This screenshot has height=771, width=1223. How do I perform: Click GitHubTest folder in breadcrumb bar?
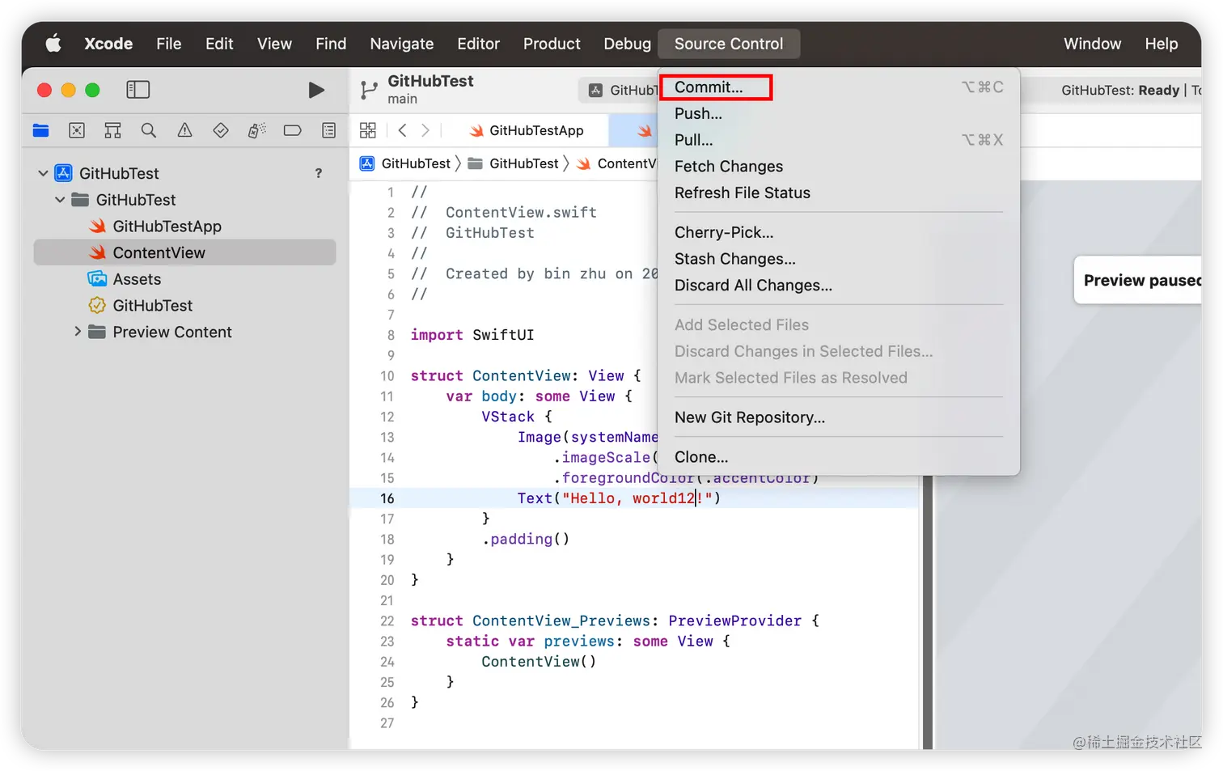[x=514, y=163]
